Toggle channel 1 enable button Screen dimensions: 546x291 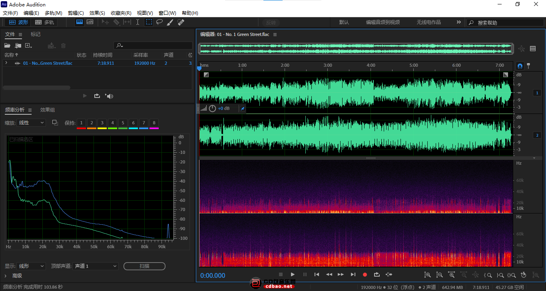[x=537, y=93]
